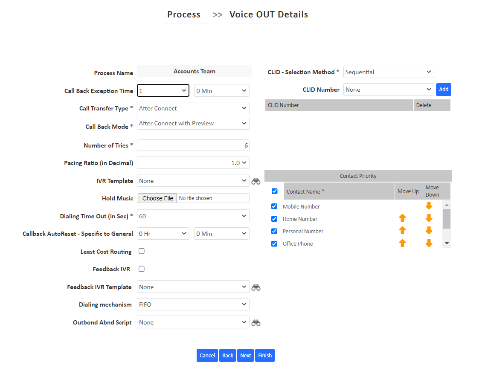The image size is (485, 371).
Task: Open the CLID Selection Method dropdown
Action: click(x=388, y=72)
